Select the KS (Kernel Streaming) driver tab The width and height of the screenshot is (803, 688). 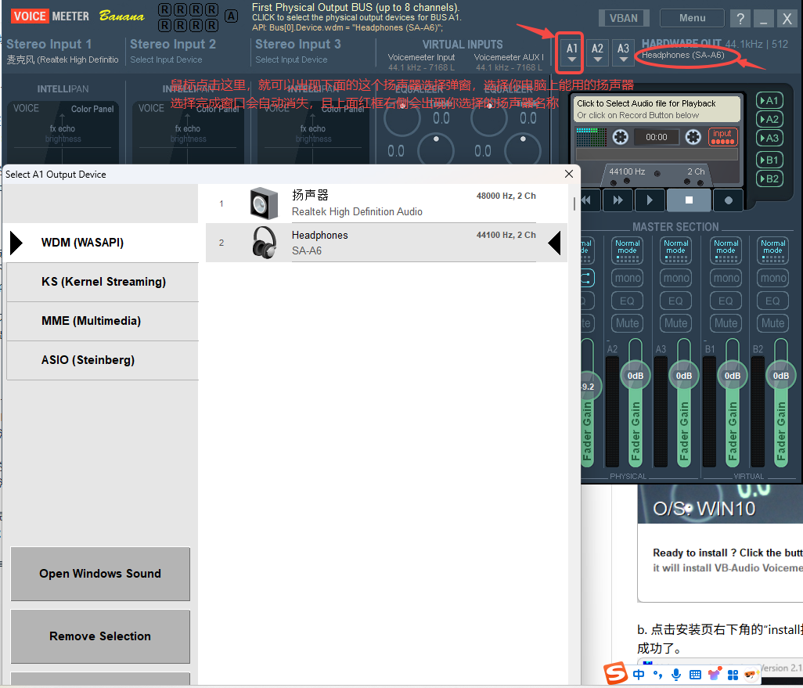[103, 282]
